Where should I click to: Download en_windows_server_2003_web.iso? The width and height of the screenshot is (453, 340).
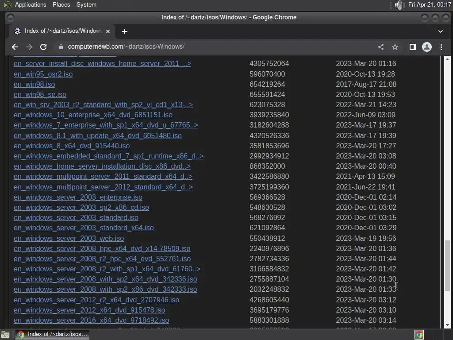coord(69,238)
